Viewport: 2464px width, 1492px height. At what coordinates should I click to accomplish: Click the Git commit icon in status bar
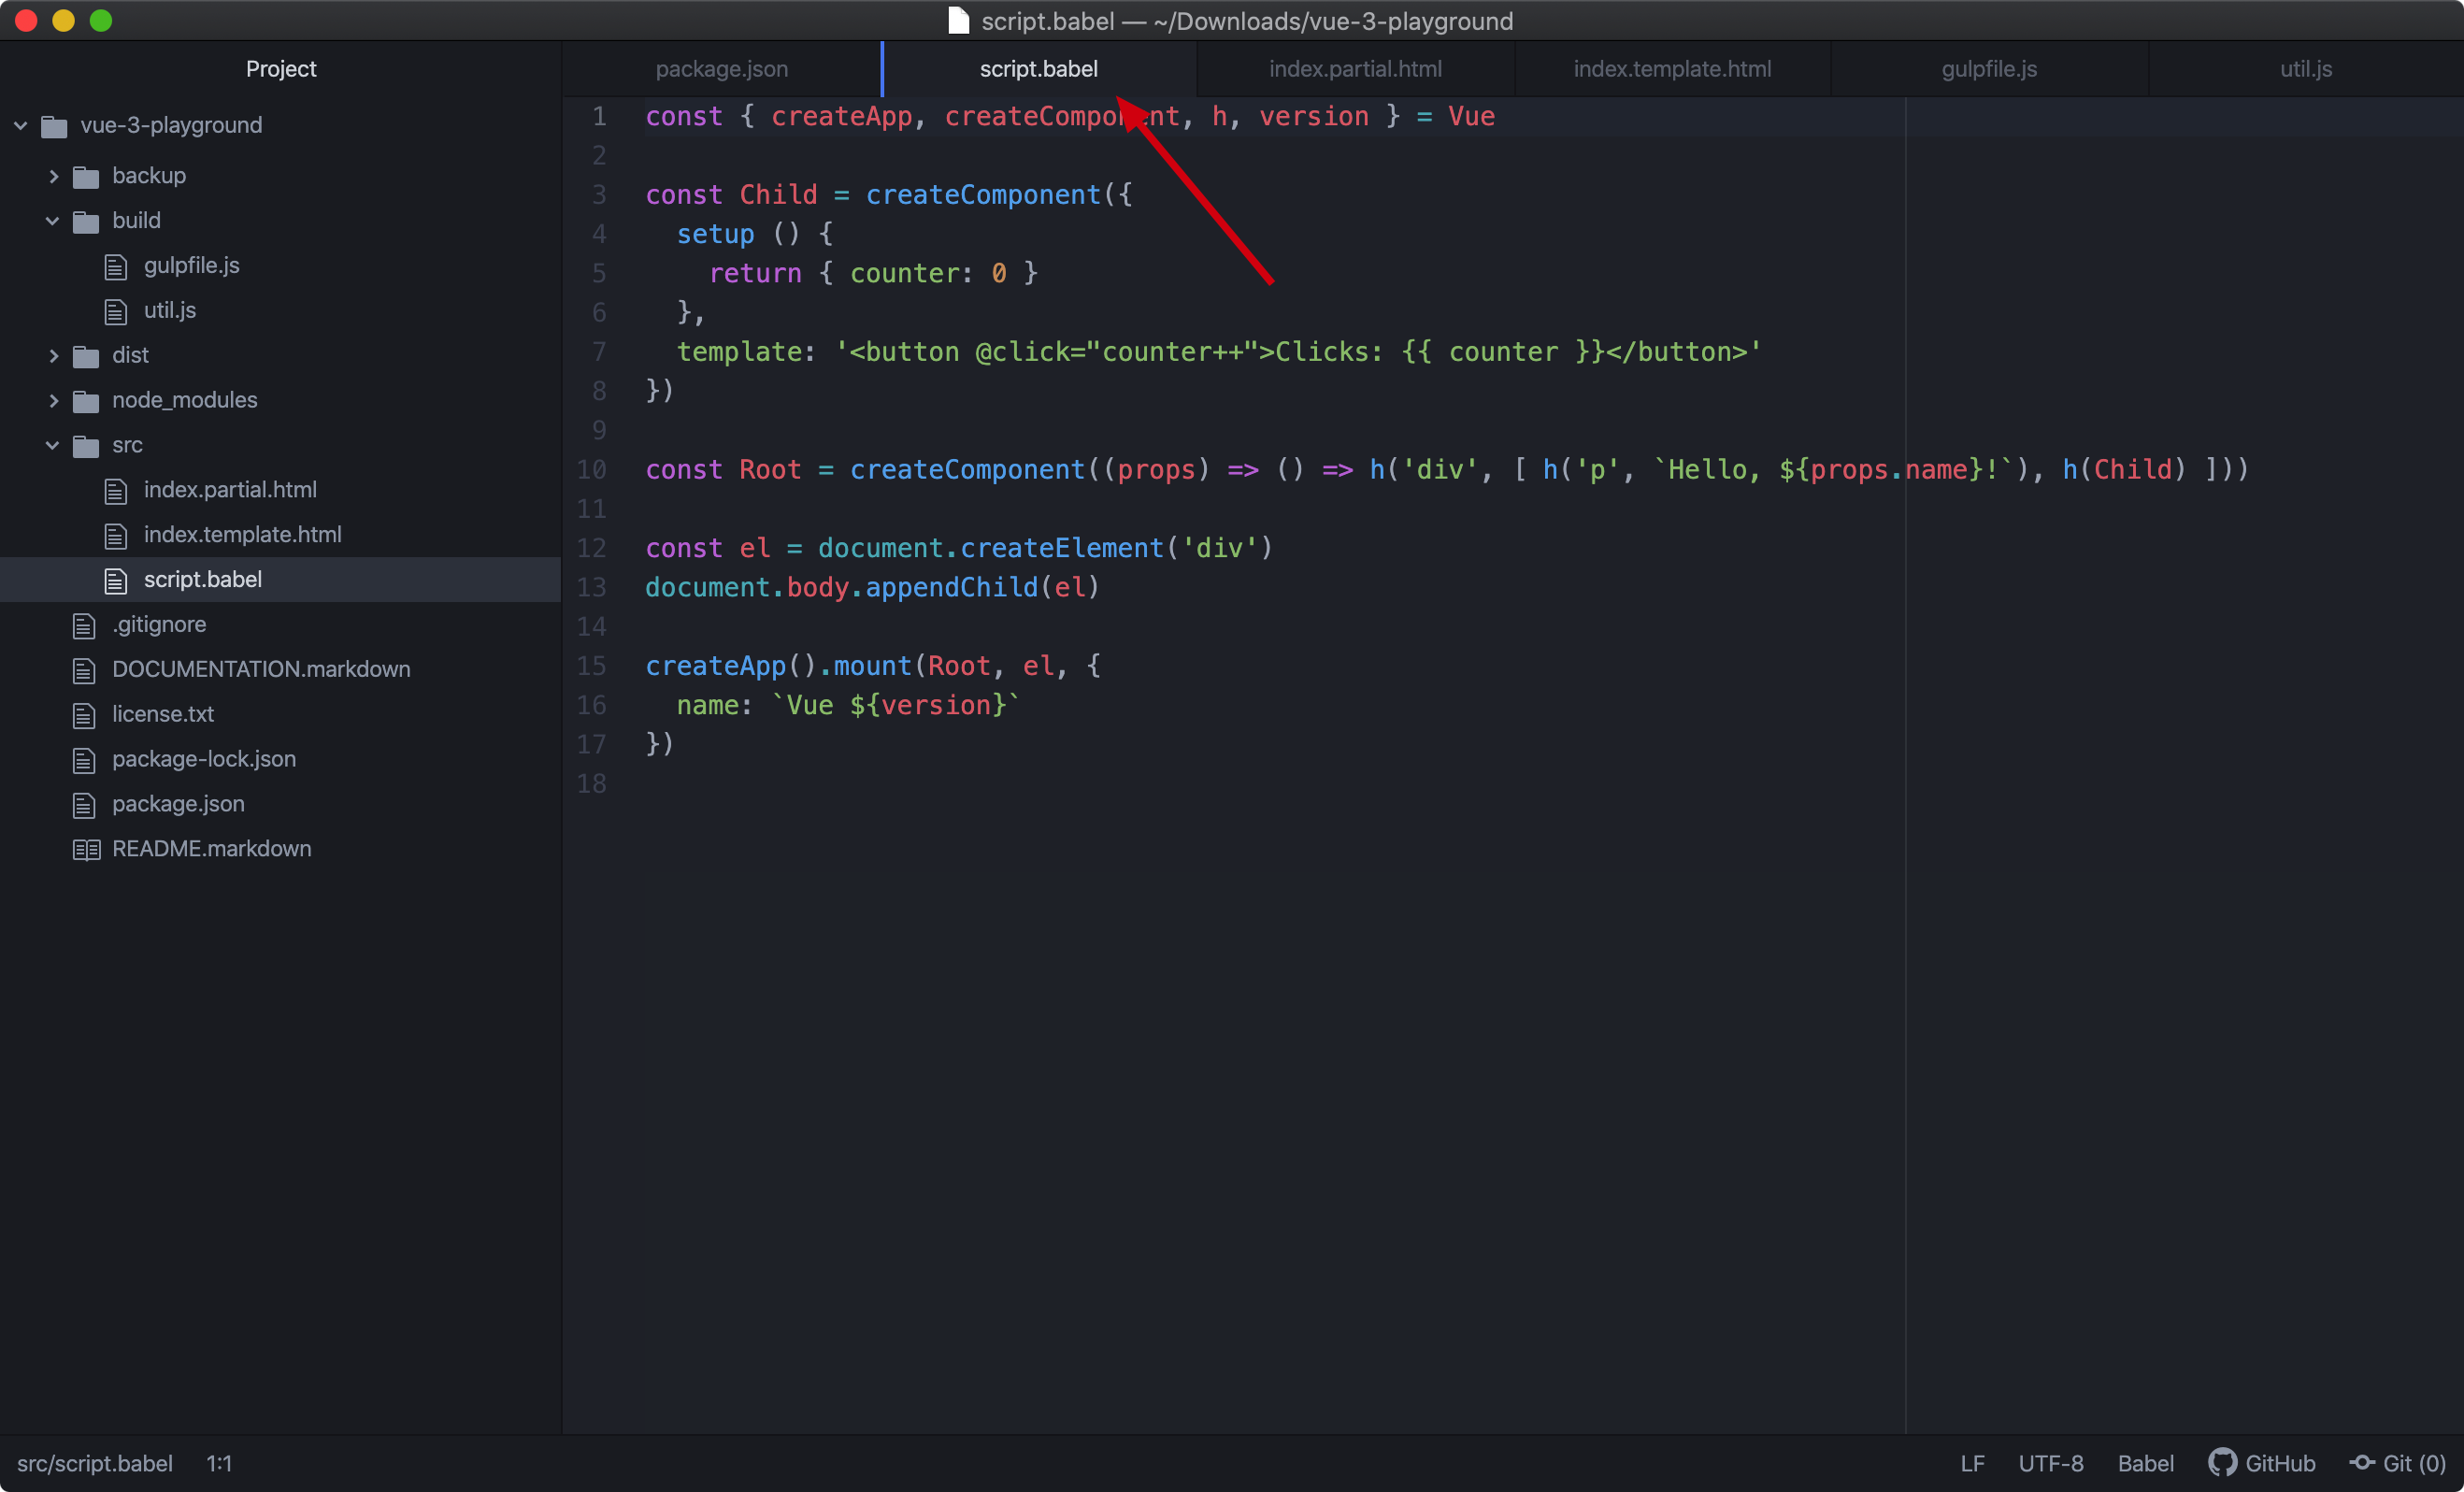(x=2362, y=1463)
